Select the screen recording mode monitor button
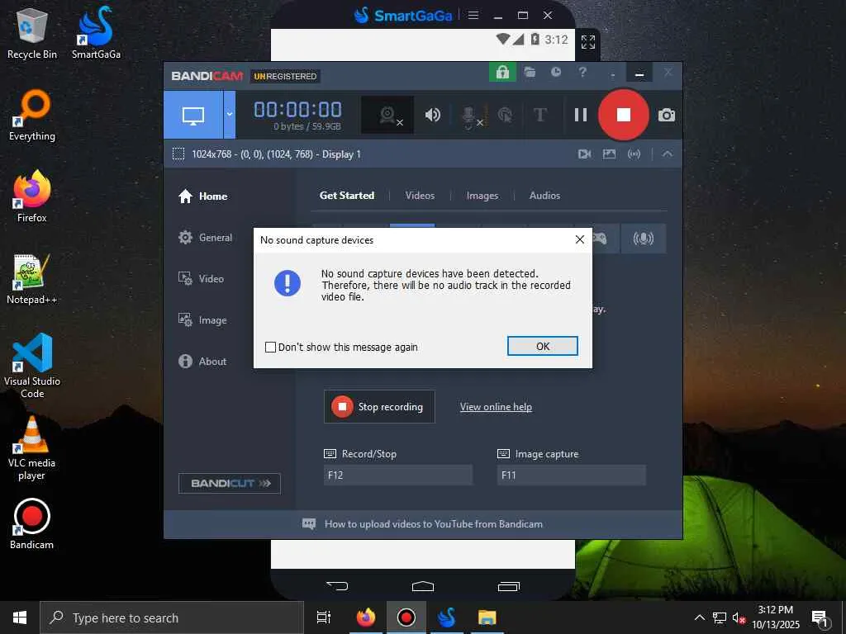Screen dimensions: 846x634 pos(193,115)
